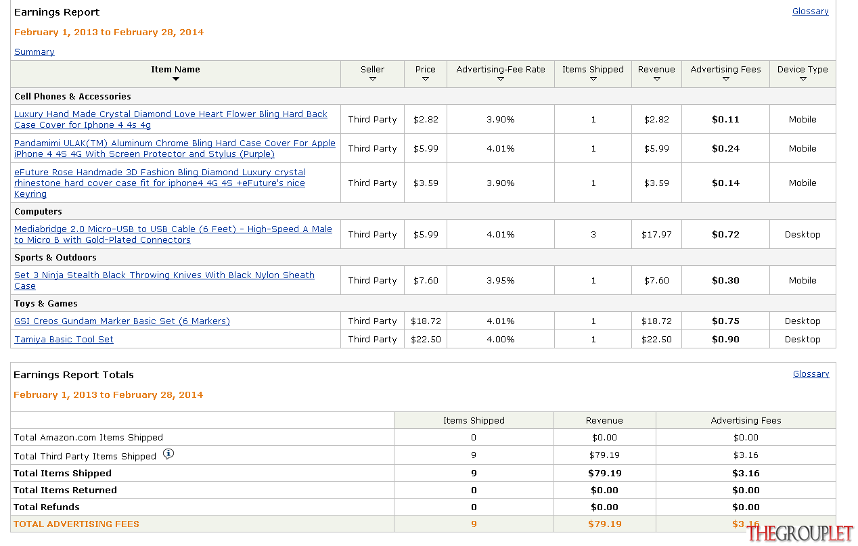This screenshot has height=546, width=858.
Task: Select Total Amazon.com Items Shipped label
Action: click(x=89, y=438)
